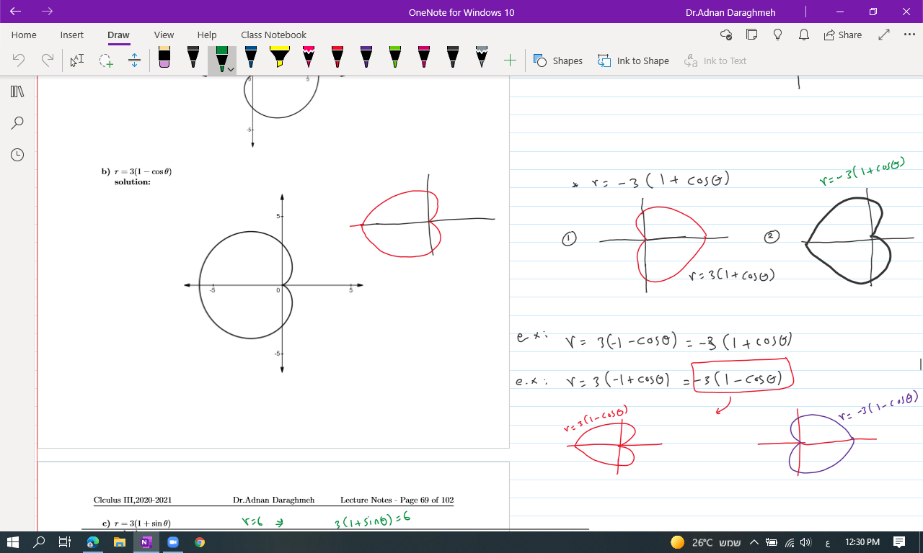Click the Ink to Shape button
This screenshot has width=923, height=553.
pos(633,60)
